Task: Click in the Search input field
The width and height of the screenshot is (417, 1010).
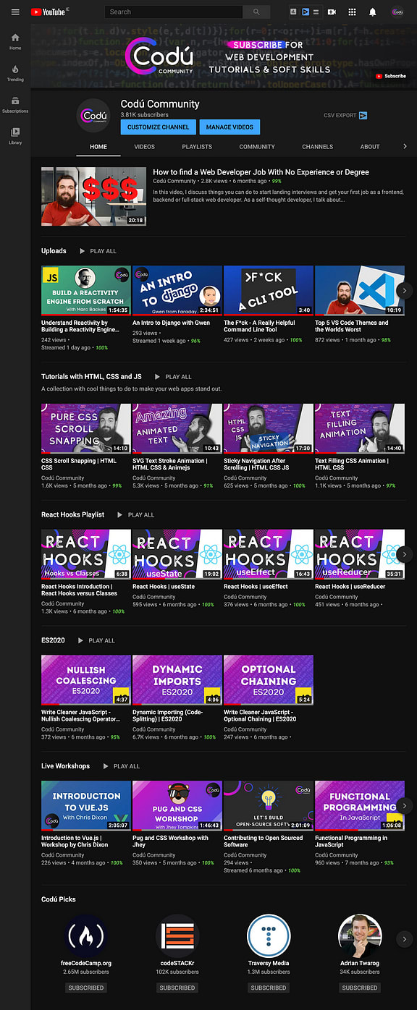Action: point(174,12)
